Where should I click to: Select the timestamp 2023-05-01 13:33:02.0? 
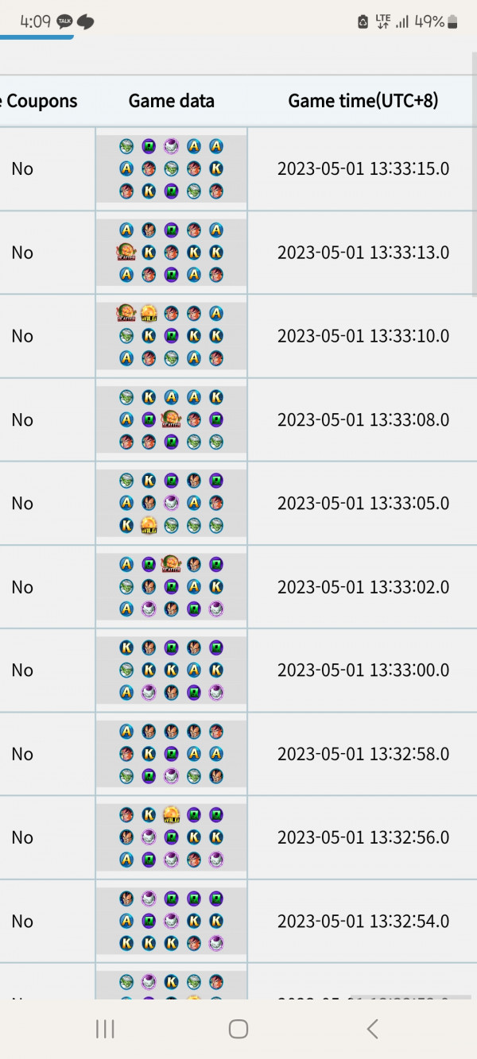[363, 587]
